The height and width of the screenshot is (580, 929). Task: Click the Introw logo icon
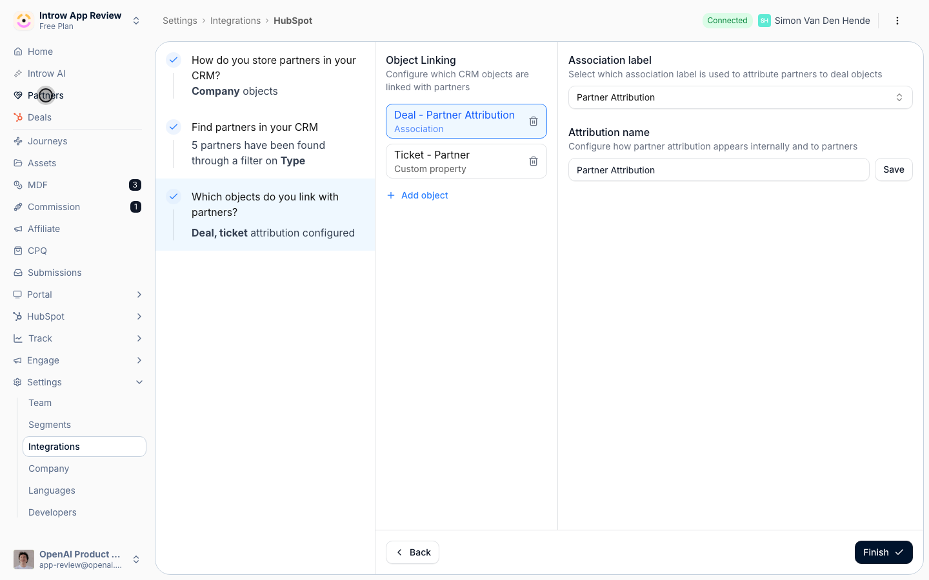(x=24, y=21)
